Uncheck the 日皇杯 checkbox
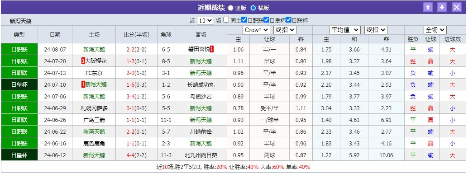The width and height of the screenshot is (468, 173). [x=266, y=20]
